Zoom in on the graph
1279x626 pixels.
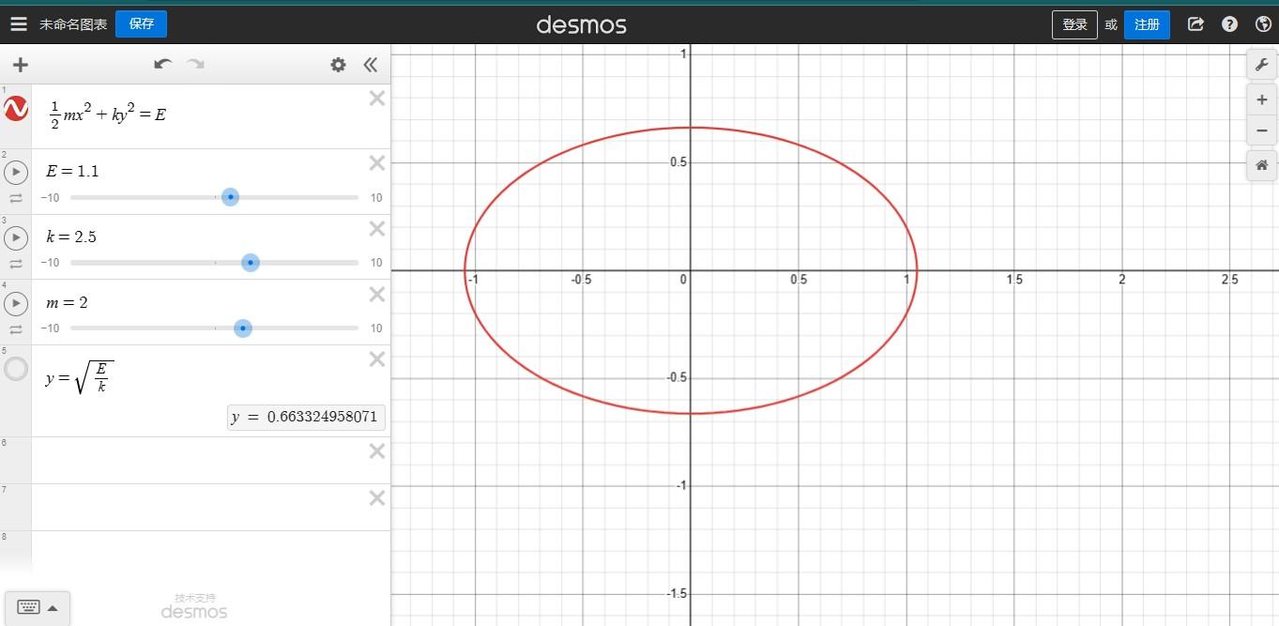coord(1261,99)
